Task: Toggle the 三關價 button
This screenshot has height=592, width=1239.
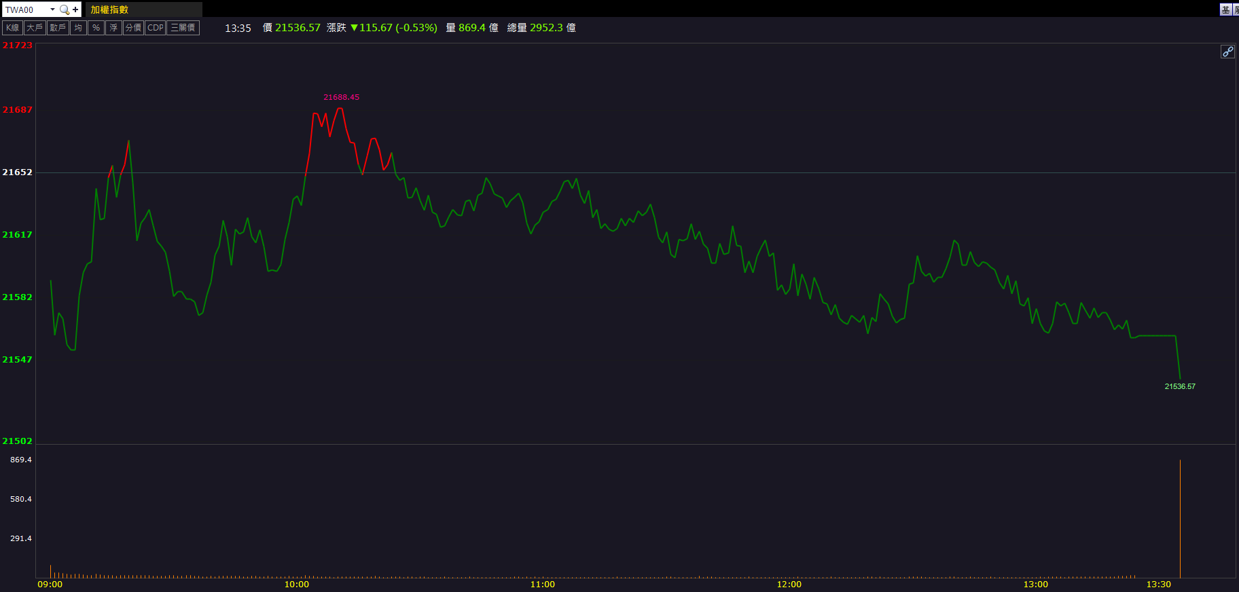Action: [183, 28]
